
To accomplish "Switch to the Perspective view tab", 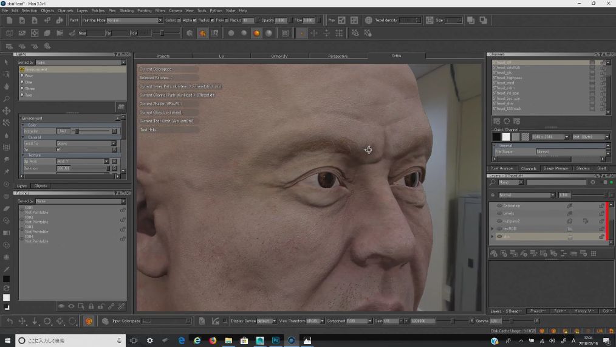I will [x=338, y=56].
